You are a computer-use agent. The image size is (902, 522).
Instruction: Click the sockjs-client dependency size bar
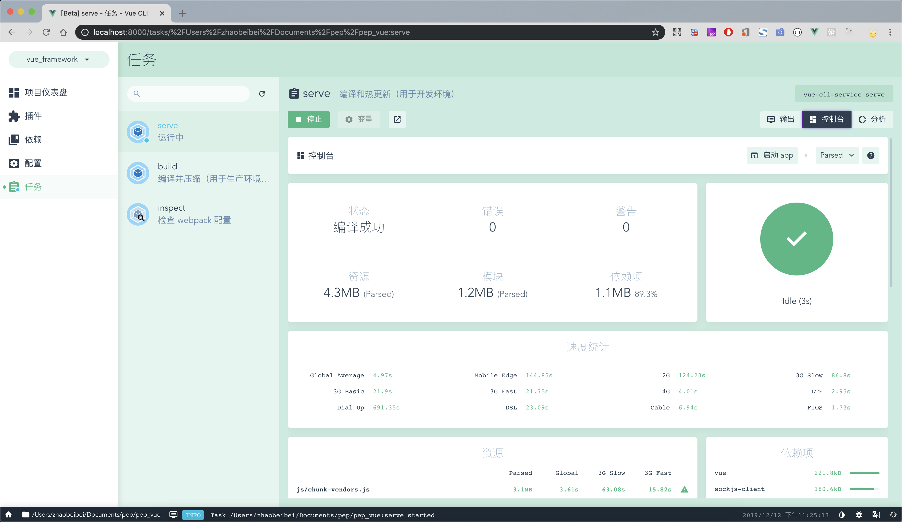click(x=864, y=489)
